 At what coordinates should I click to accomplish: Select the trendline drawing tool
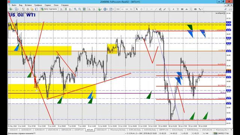pyautogui.click(x=156, y=9)
